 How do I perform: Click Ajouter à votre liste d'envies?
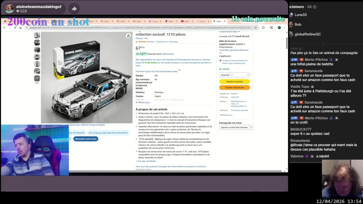(234, 127)
